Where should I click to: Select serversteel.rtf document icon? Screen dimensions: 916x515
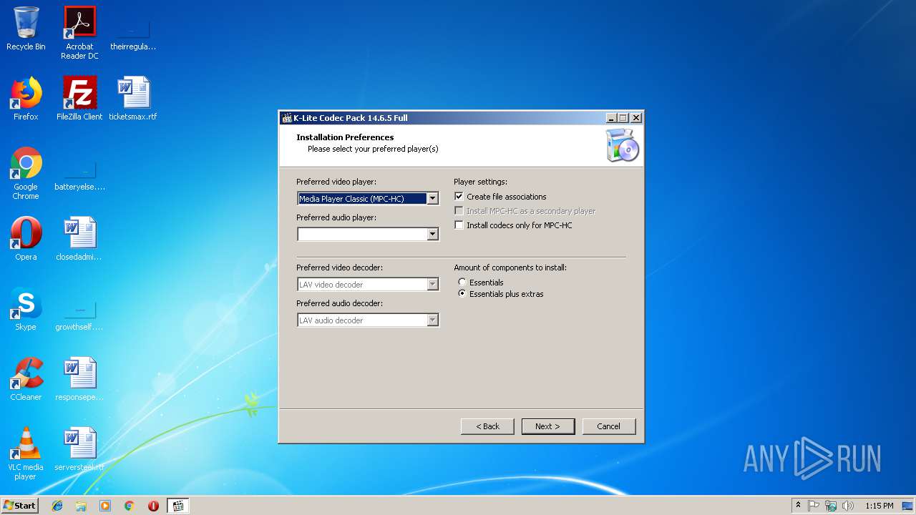pos(79,449)
